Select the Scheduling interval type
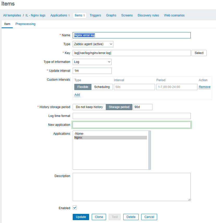Viewport: 216px width, 223px height. pyautogui.click(x=102, y=87)
